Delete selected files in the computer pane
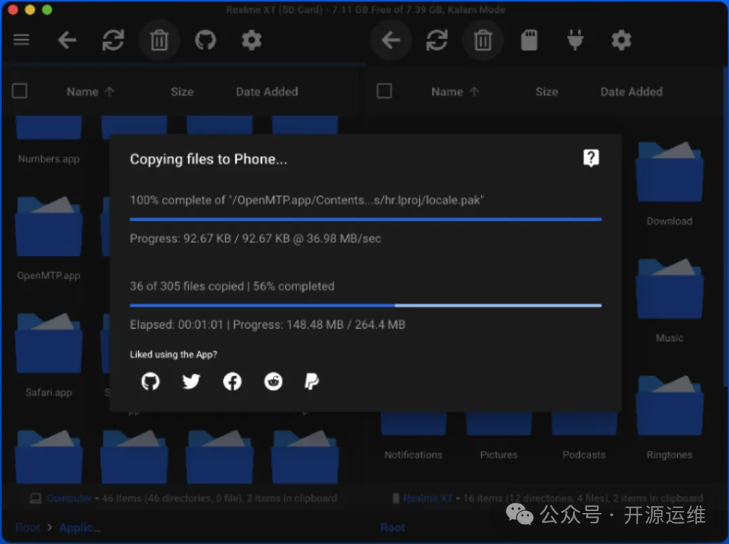This screenshot has width=729, height=544. pyautogui.click(x=159, y=40)
